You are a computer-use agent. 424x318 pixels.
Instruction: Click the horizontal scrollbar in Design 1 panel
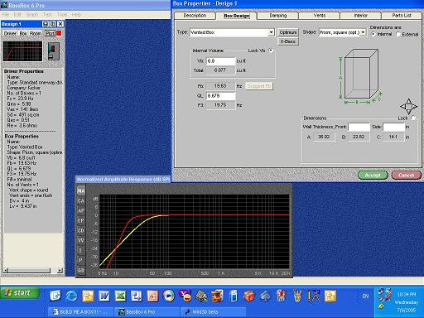click(33, 271)
